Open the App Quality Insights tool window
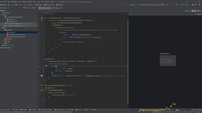Image resolution: width=202 pixels, height=113 pixels. (45, 110)
